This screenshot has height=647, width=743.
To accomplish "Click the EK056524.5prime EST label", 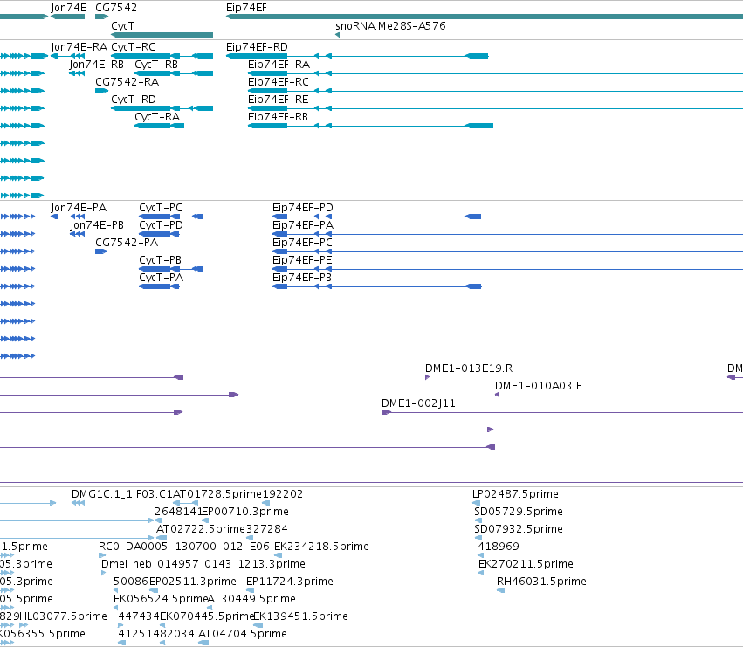I will pyautogui.click(x=161, y=599).
